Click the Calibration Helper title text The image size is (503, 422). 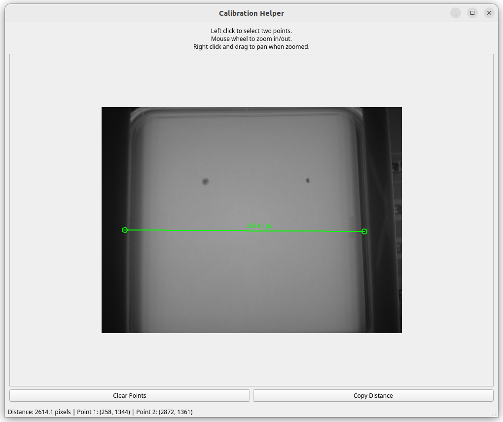(251, 13)
